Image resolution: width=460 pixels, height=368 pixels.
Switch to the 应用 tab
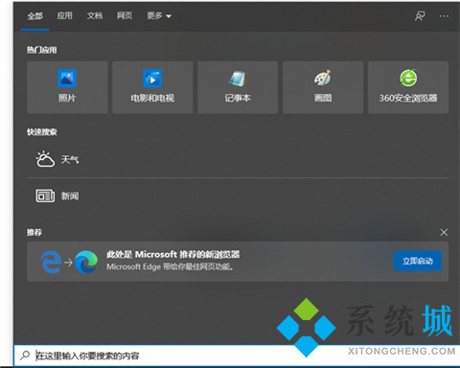pos(64,15)
